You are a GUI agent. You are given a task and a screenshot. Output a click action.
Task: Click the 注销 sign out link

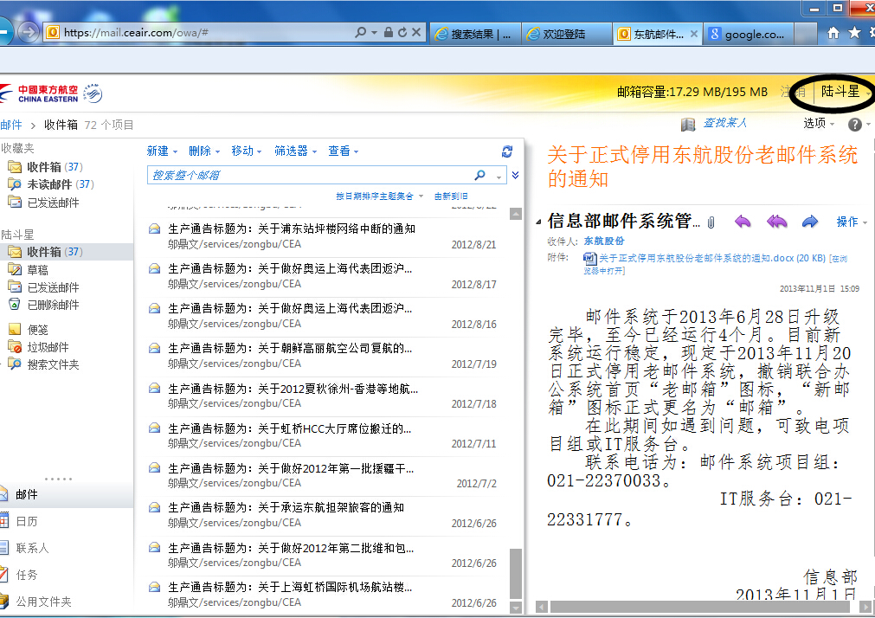pyautogui.click(x=793, y=92)
